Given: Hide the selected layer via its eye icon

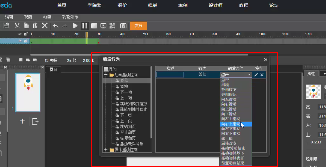Looking at the screenshot, I should (20, 41).
